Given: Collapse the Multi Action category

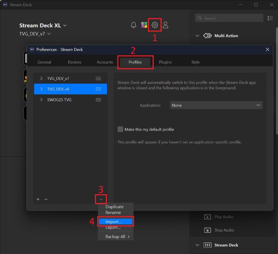Looking at the screenshot, I should [x=197, y=36].
